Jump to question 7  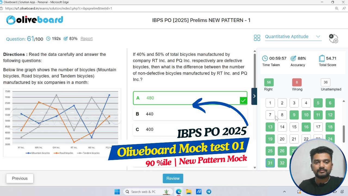point(270,115)
